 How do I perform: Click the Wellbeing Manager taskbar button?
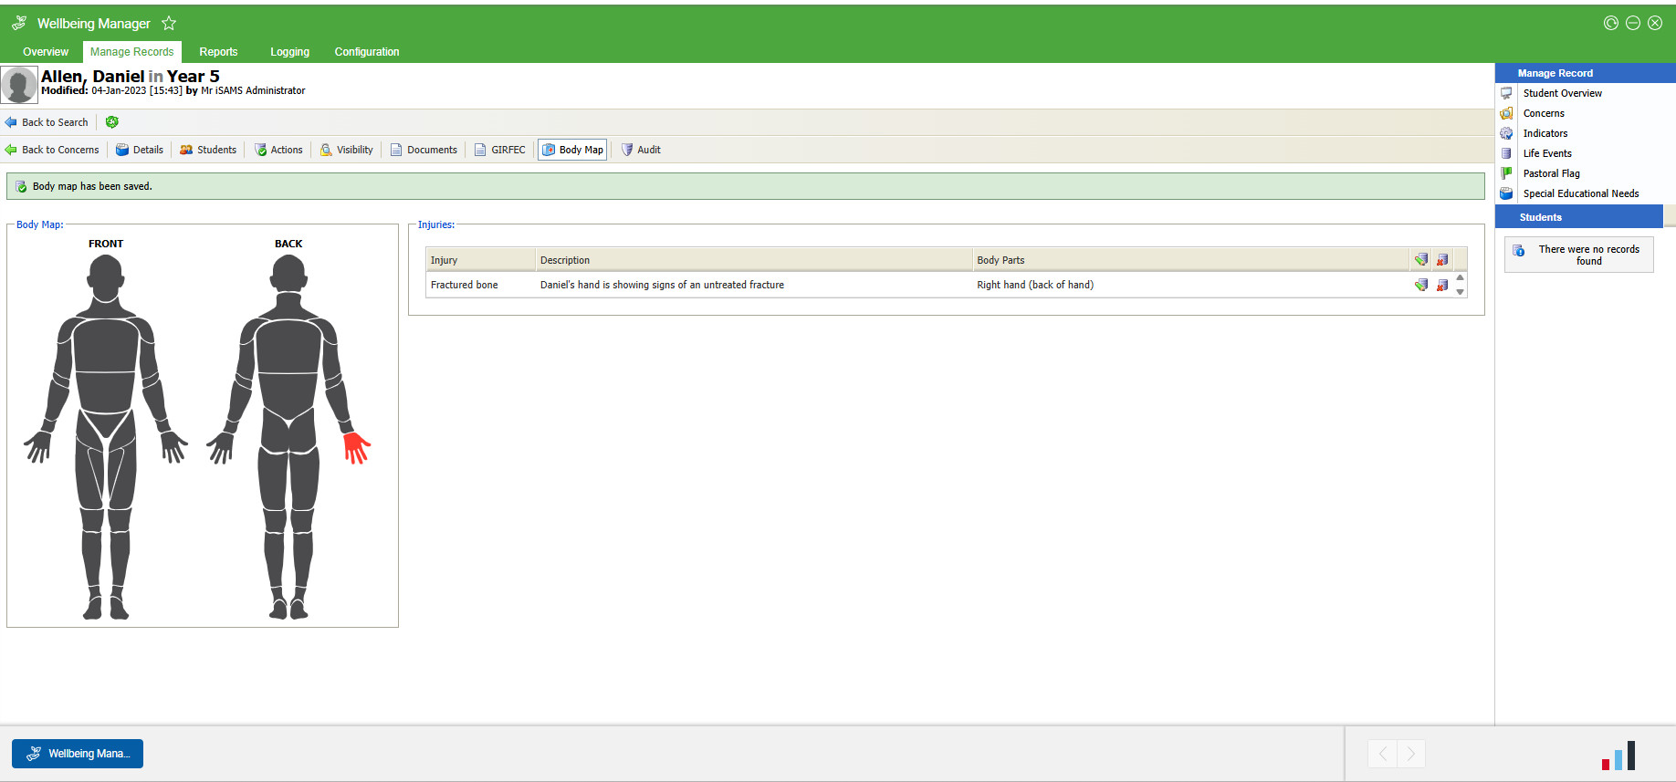pyautogui.click(x=78, y=754)
